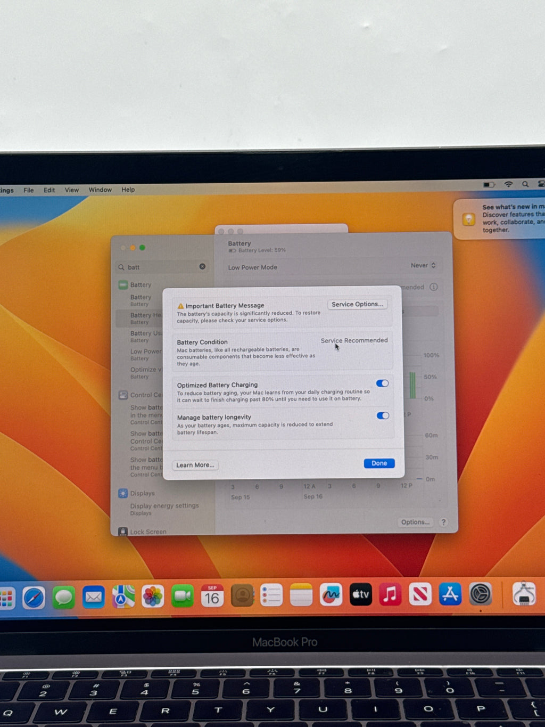
Task: Toggle Optimized Battery Charging switch
Action: tap(382, 383)
